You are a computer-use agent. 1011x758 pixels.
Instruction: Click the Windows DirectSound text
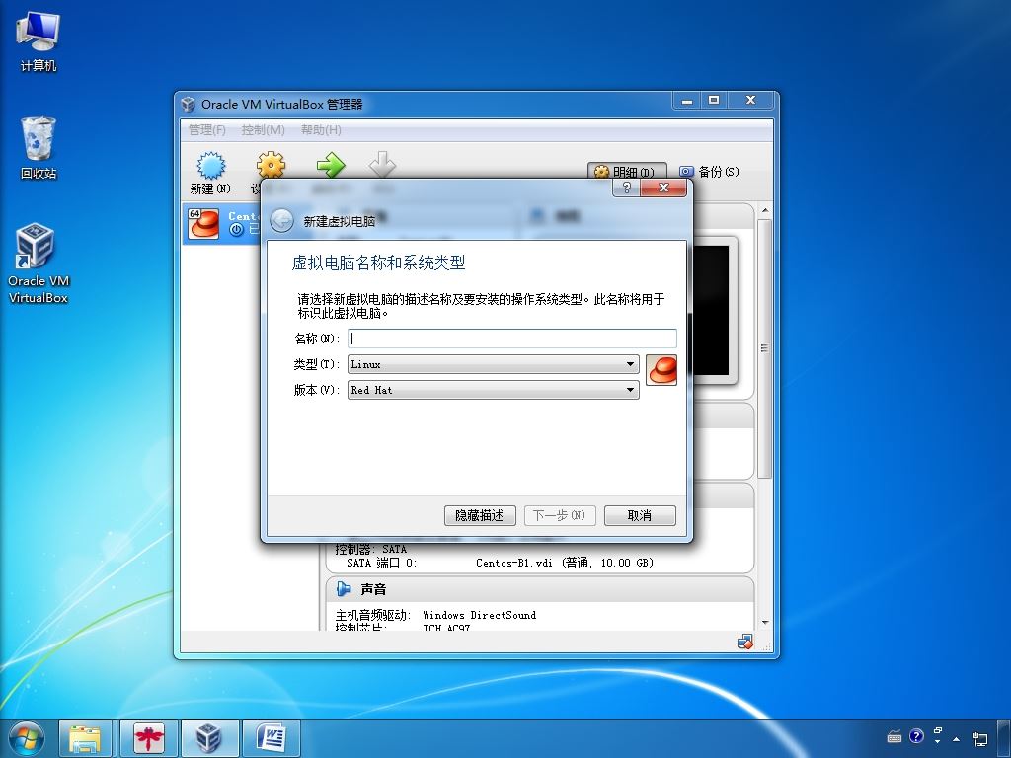(479, 615)
